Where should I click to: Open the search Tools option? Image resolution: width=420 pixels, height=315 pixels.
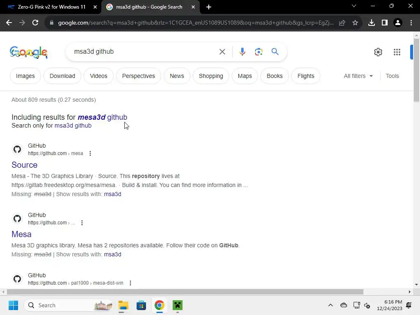[392, 76]
